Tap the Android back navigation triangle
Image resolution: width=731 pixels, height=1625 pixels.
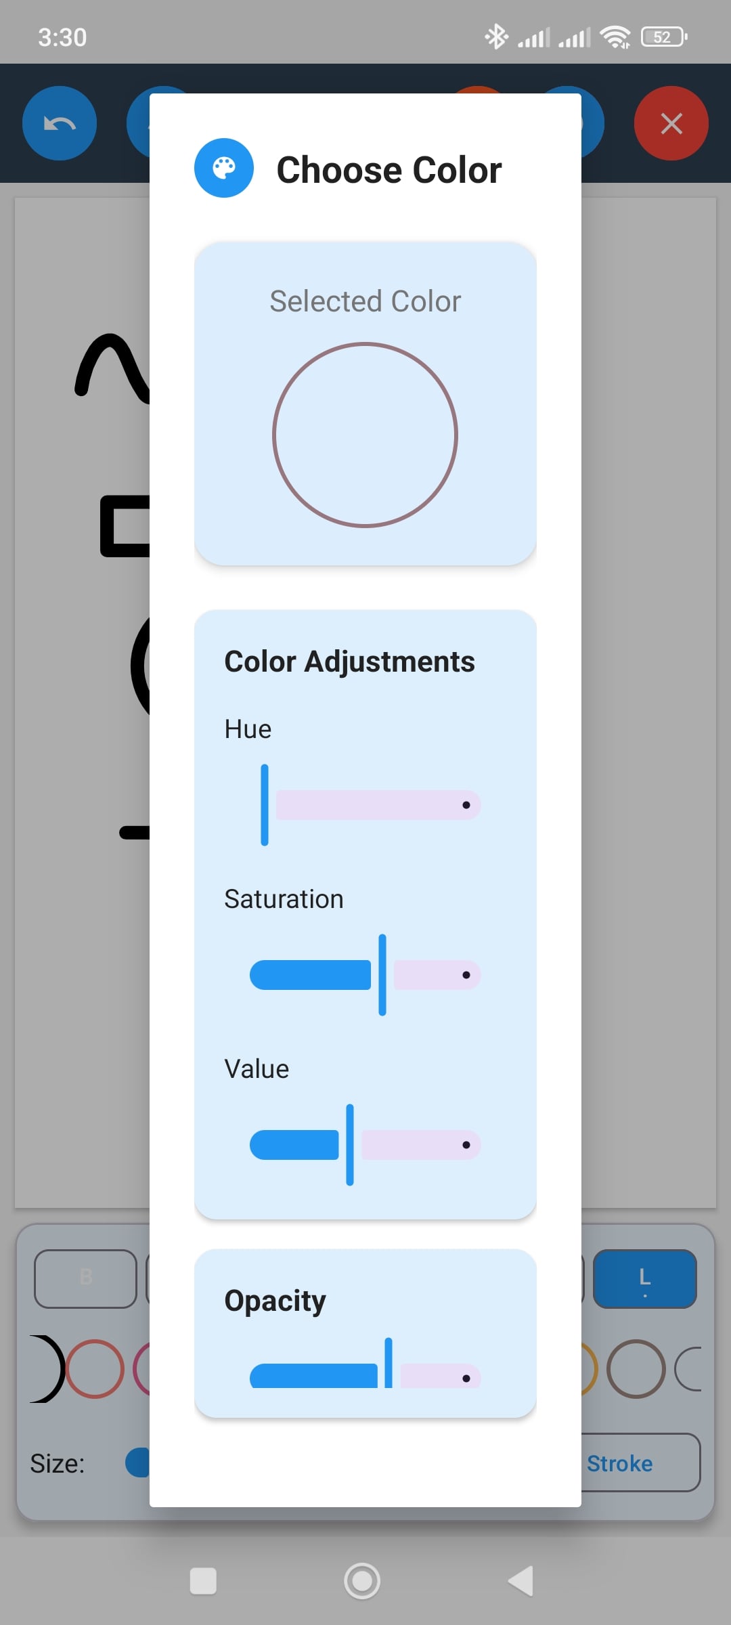point(521,1582)
